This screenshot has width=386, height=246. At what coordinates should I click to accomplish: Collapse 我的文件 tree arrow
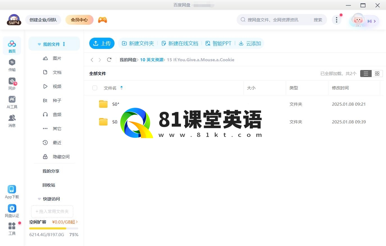(x=39, y=44)
